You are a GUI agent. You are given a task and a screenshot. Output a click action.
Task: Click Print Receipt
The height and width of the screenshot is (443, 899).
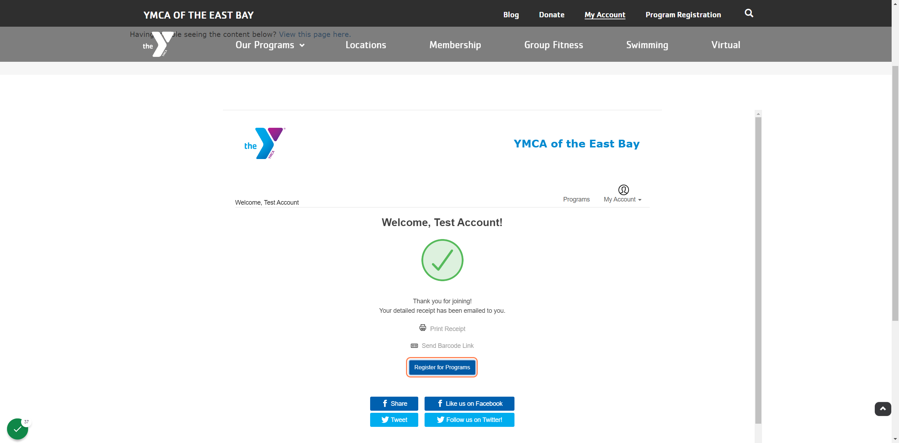click(447, 329)
